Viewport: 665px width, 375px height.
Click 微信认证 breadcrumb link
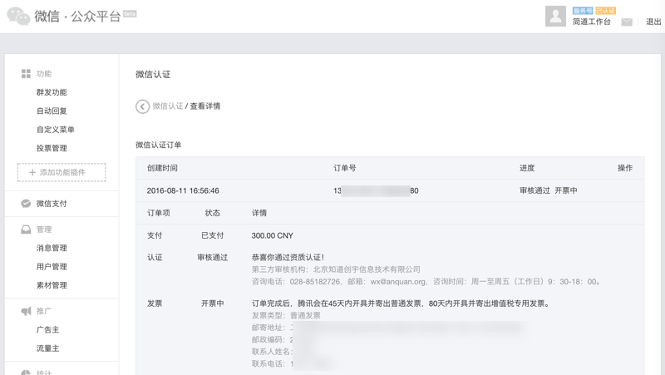[168, 106]
